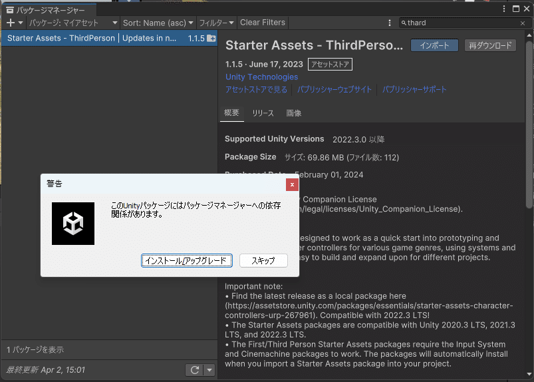This screenshot has height=382, width=534.
Task: Click the 最終更新 Apr 2, 15:01 text
Action: (46, 370)
